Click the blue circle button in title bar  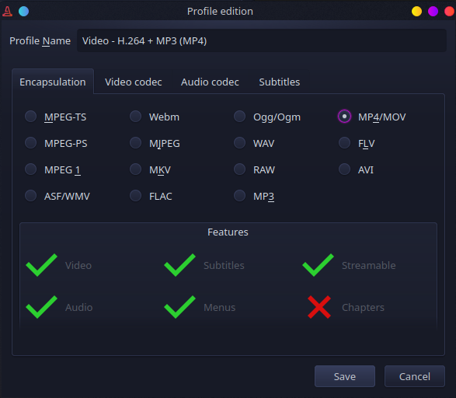tap(23, 12)
